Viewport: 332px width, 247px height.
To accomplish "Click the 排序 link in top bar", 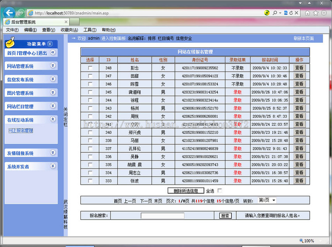I will click(x=152, y=38).
